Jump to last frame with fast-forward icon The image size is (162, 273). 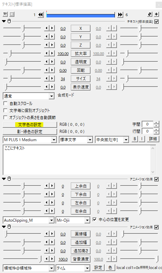coord(120,14)
